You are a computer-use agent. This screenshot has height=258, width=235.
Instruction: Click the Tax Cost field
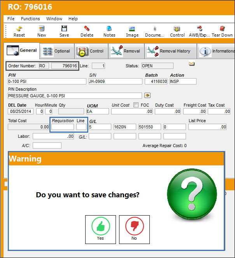coord(219,111)
